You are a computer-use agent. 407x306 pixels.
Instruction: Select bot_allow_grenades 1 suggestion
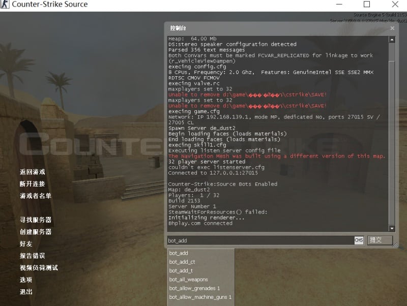pyautogui.click(x=194, y=288)
